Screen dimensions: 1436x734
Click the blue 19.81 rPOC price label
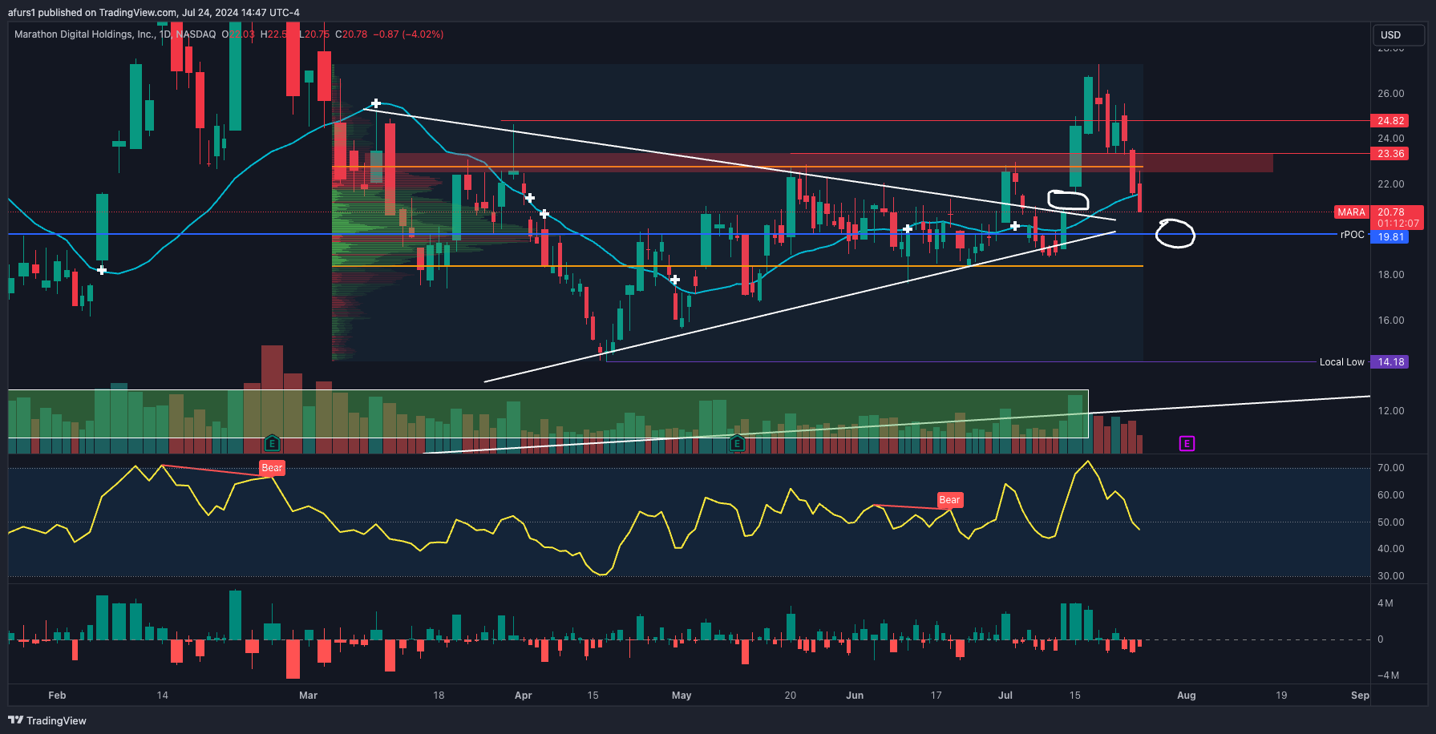tap(1390, 237)
